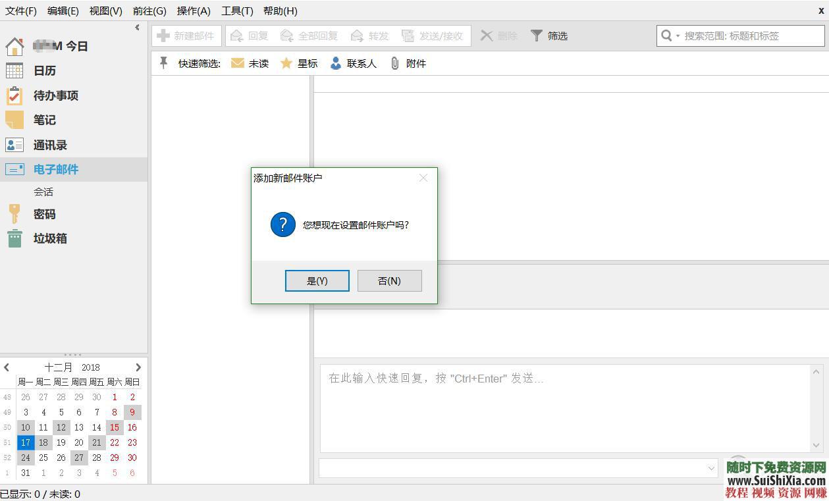Select the 密码 (Passwords) sidebar item
The image size is (829, 501).
click(x=44, y=214)
